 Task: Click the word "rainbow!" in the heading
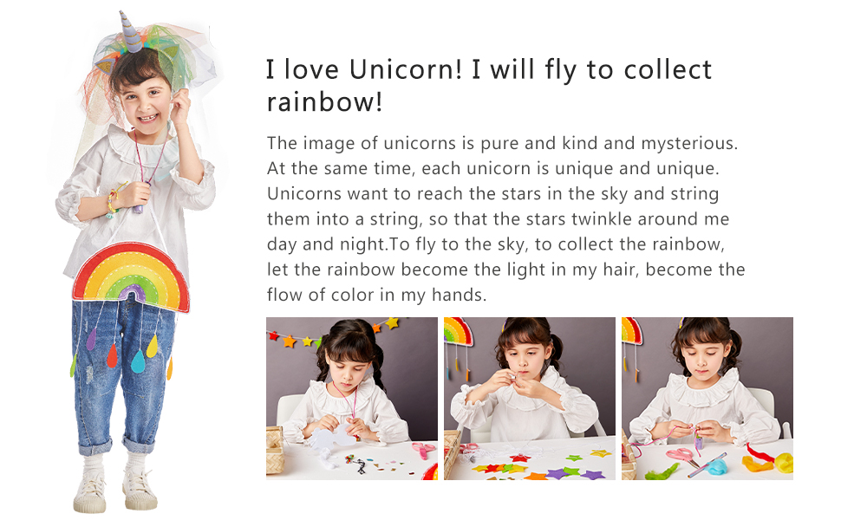(x=324, y=102)
